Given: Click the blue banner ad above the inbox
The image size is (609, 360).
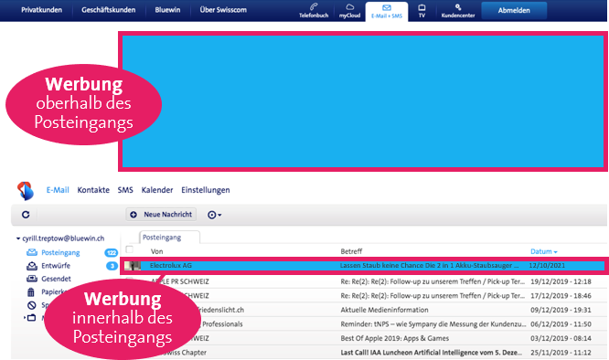Looking at the screenshot, I should click(363, 101).
